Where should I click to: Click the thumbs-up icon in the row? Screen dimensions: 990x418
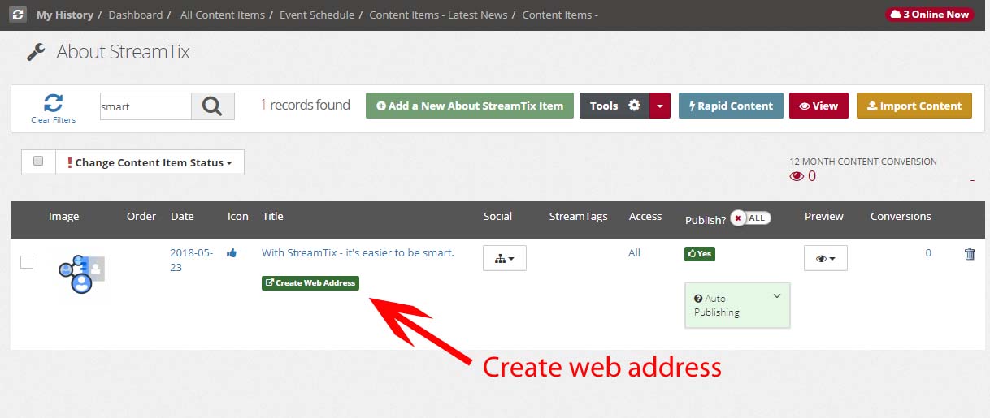(x=232, y=253)
